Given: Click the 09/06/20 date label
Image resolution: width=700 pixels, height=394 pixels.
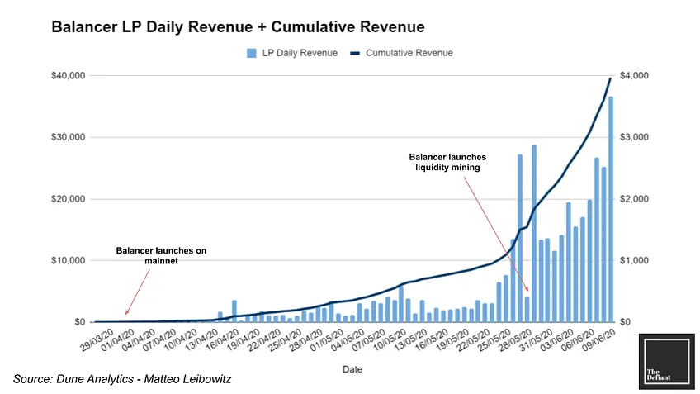Looking at the screenshot, I should [600, 340].
